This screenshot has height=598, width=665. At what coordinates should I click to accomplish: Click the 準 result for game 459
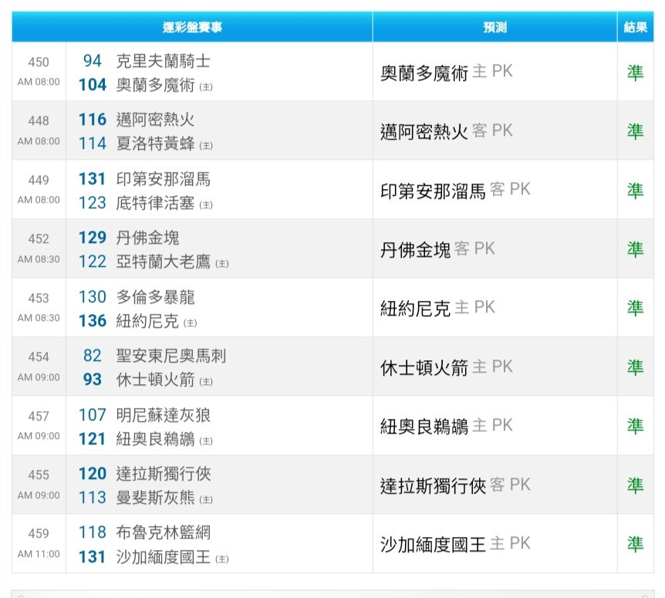click(x=636, y=544)
